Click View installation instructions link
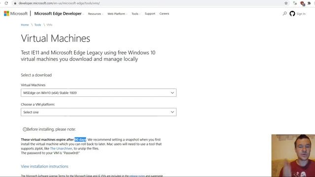 [x=45, y=166]
